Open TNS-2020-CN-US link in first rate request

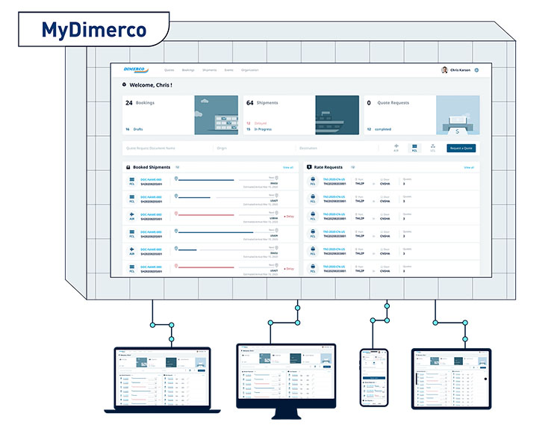pos(334,179)
